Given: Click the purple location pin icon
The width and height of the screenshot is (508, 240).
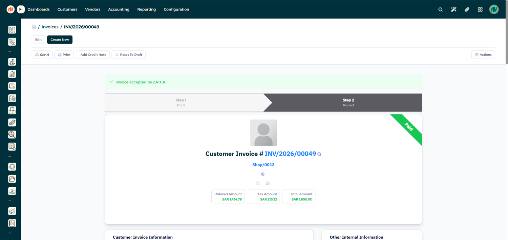Looking at the screenshot, I should pyautogui.click(x=262, y=175).
